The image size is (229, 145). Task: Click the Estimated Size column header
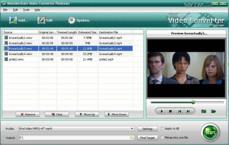pyautogui.click(x=87, y=32)
